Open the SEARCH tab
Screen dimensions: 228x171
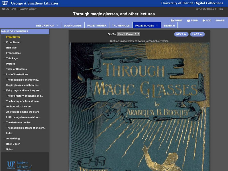tap(170, 25)
